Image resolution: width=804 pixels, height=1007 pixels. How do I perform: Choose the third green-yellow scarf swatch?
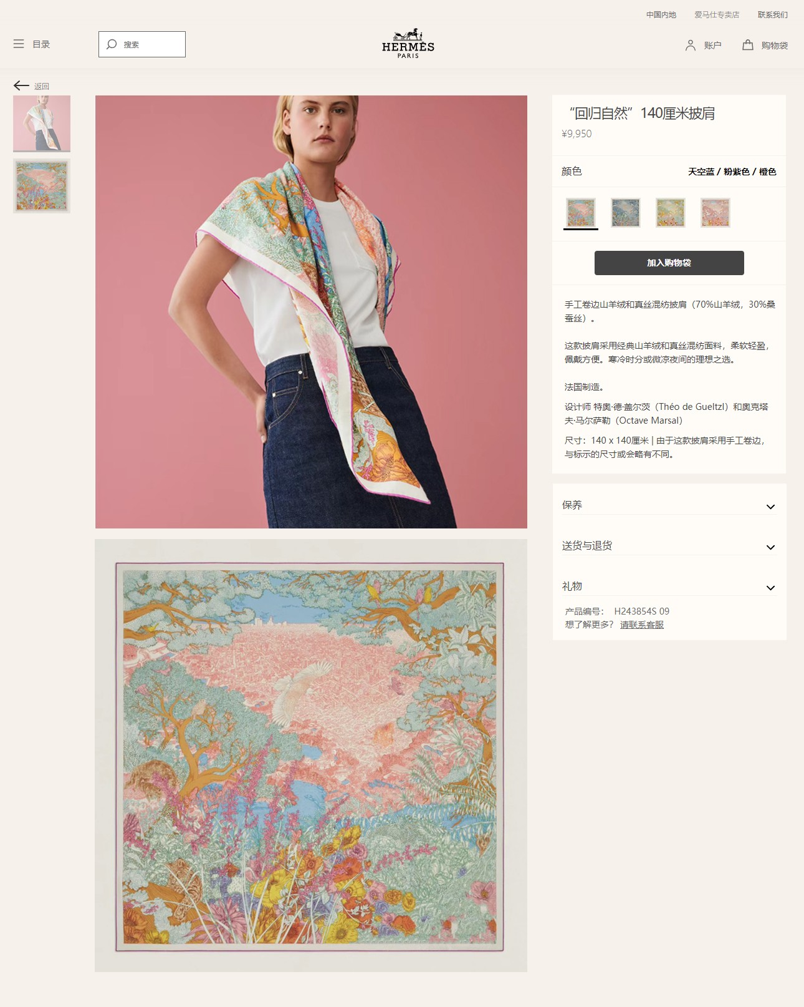[671, 213]
